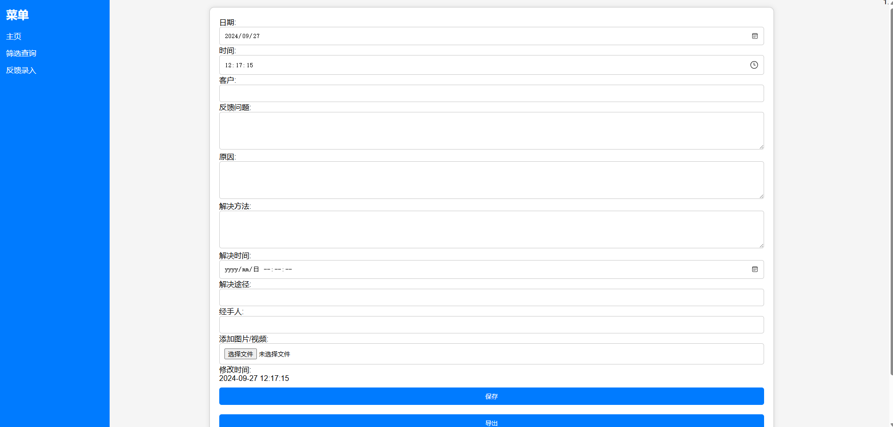
Task: Click the 原因 textarea resize handle
Action: [x=761, y=196]
